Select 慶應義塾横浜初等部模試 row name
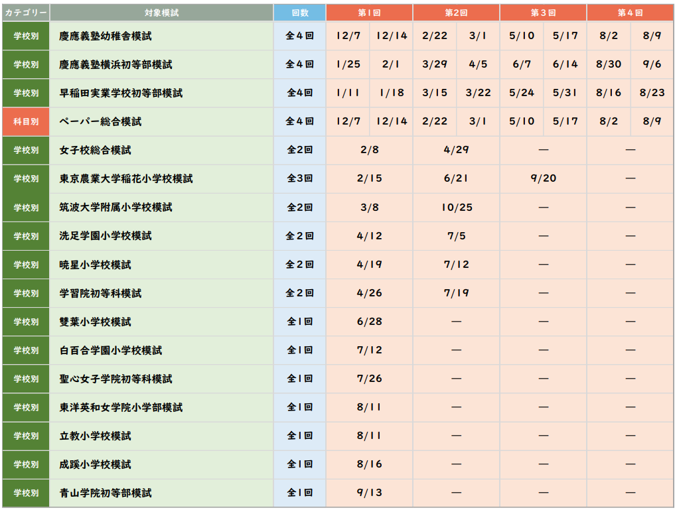Screen dimensions: 677x510 (115, 65)
